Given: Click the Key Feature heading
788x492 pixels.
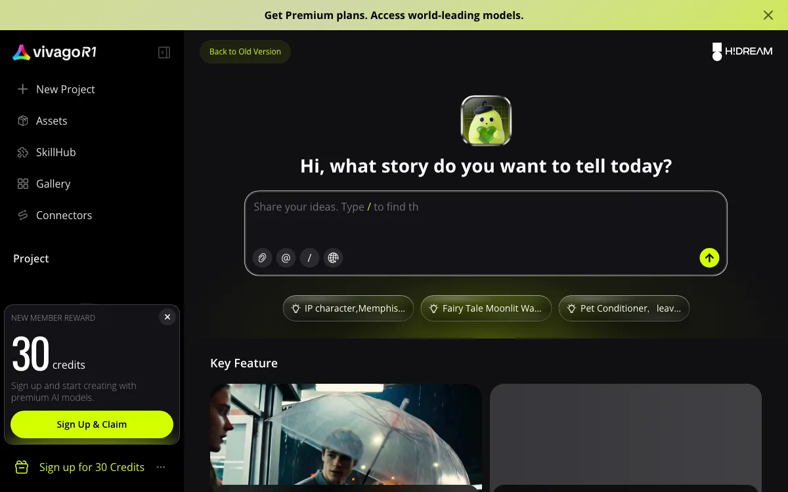Looking at the screenshot, I should (x=244, y=363).
